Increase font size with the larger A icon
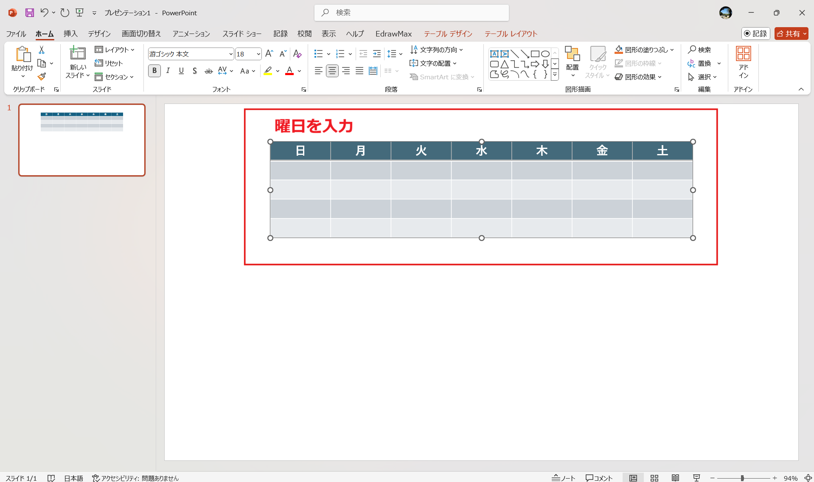The height and width of the screenshot is (482, 814). [x=269, y=54]
